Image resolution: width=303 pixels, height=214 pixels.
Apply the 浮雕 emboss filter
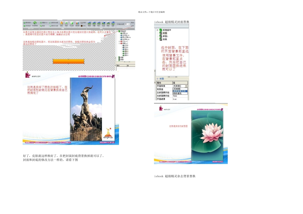94,24
